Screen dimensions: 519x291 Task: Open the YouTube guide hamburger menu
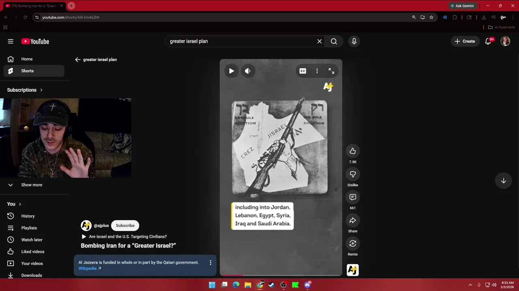(x=11, y=41)
